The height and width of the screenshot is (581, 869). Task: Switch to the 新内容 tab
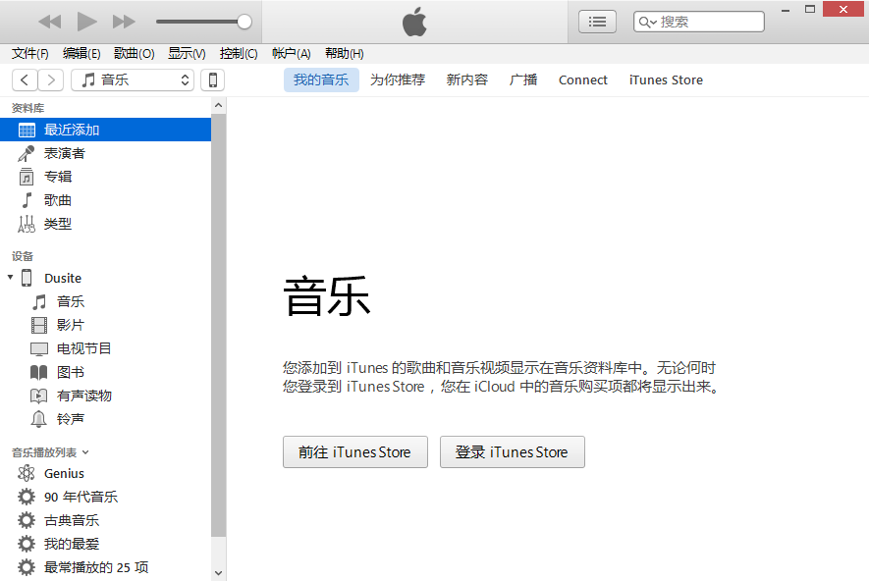(x=467, y=80)
